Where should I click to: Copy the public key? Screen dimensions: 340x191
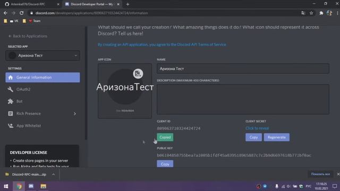pos(165,164)
